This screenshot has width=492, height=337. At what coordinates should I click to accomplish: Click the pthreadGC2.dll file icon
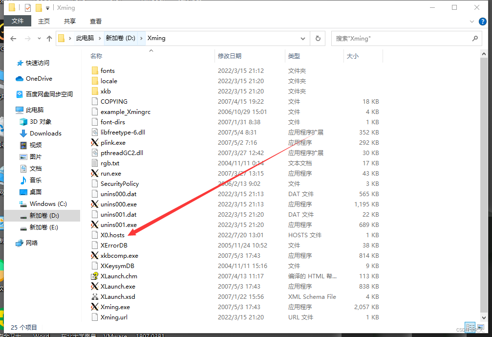click(94, 153)
